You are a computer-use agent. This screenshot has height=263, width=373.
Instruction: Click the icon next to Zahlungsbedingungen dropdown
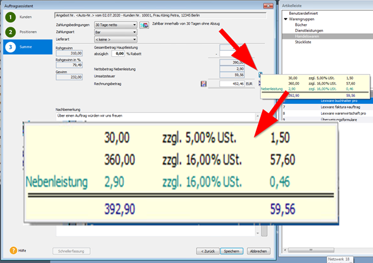click(145, 25)
